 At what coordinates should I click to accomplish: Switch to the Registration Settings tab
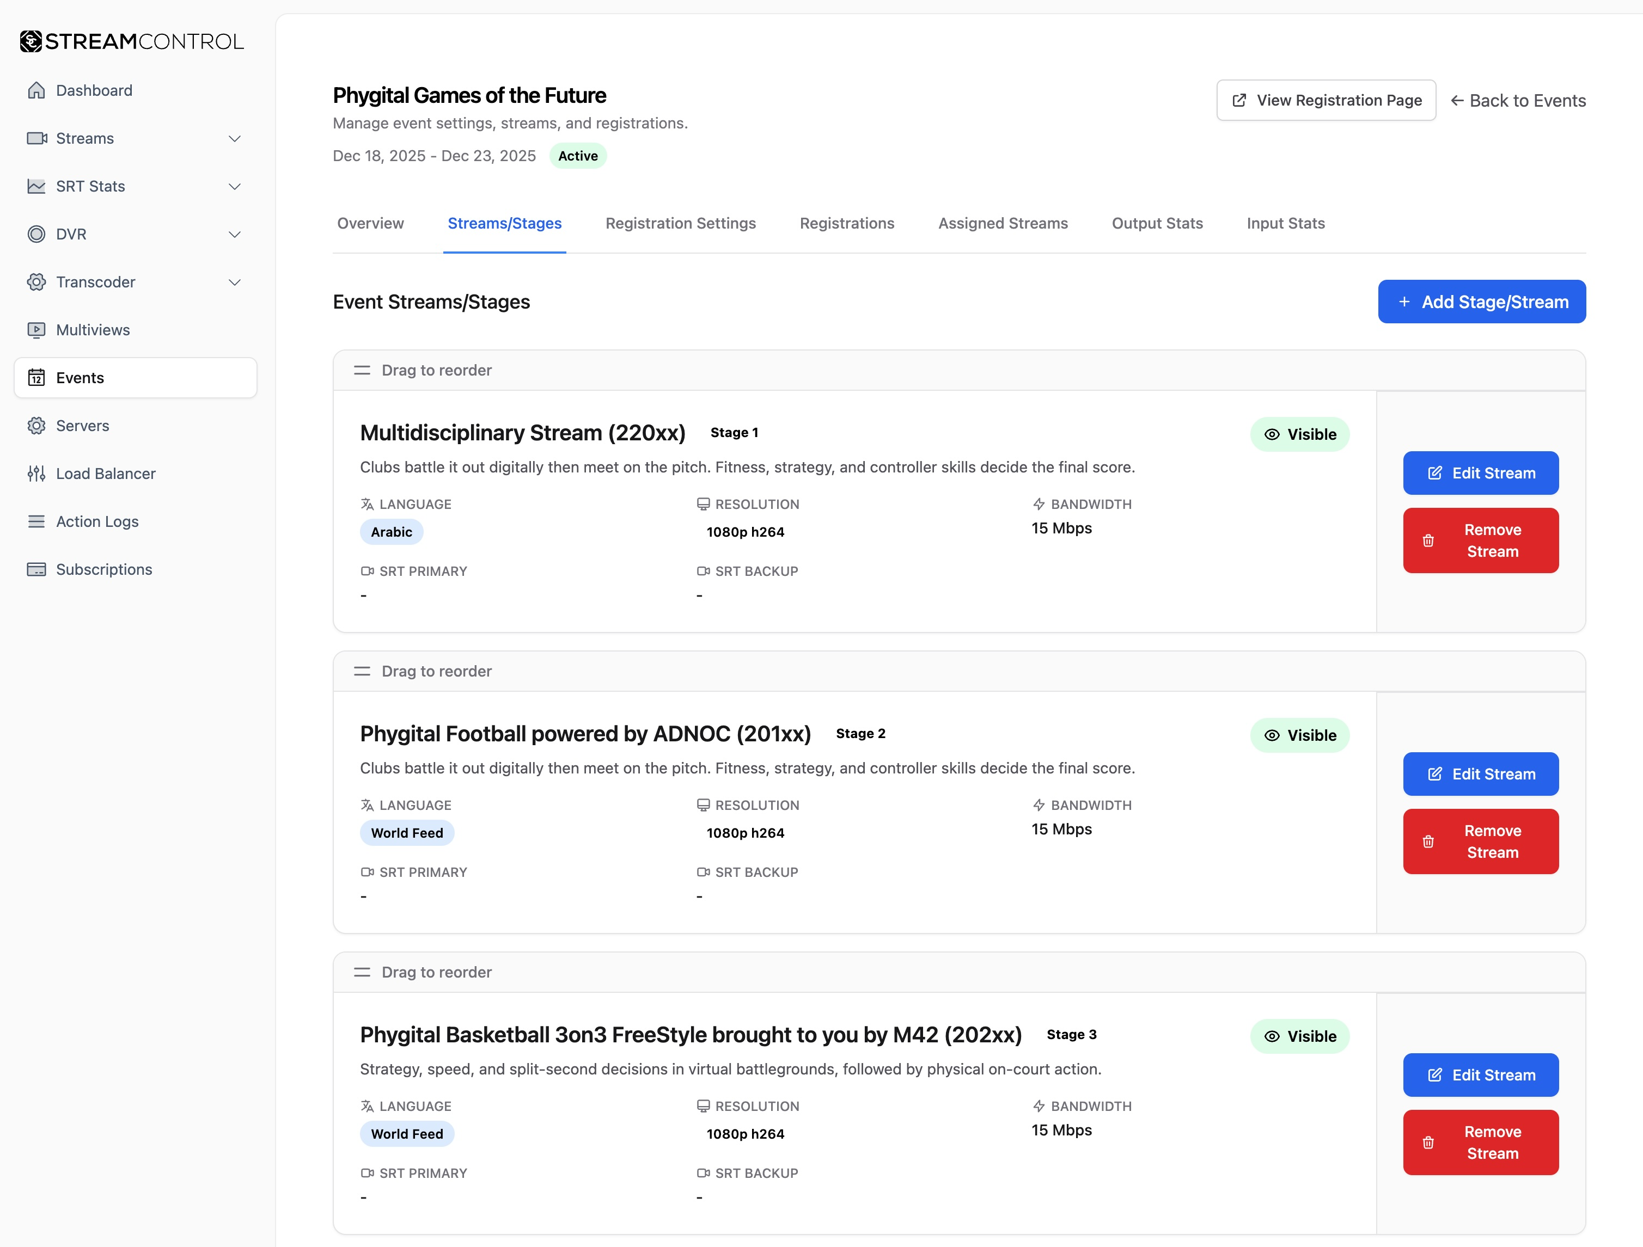pos(680,223)
